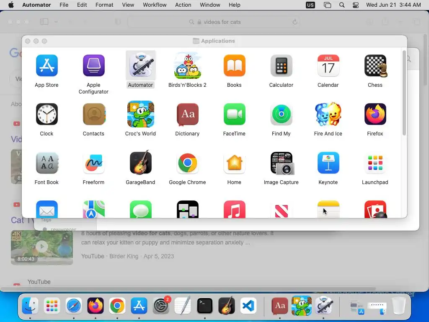Select the Mail envelope app icon
Screen dimensions: 429x322
(x=47, y=209)
